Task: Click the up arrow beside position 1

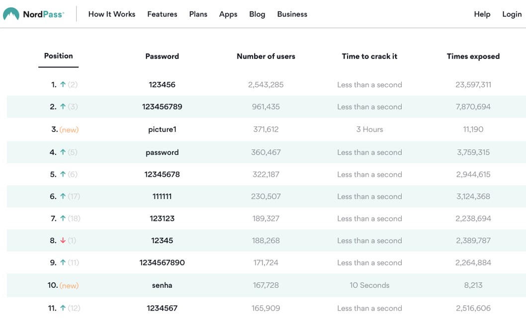Action: pos(63,85)
